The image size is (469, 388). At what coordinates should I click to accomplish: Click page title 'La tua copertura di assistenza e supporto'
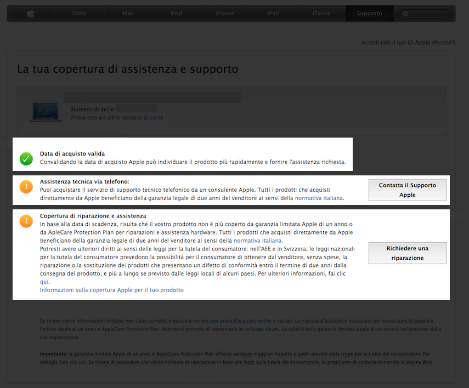click(128, 69)
